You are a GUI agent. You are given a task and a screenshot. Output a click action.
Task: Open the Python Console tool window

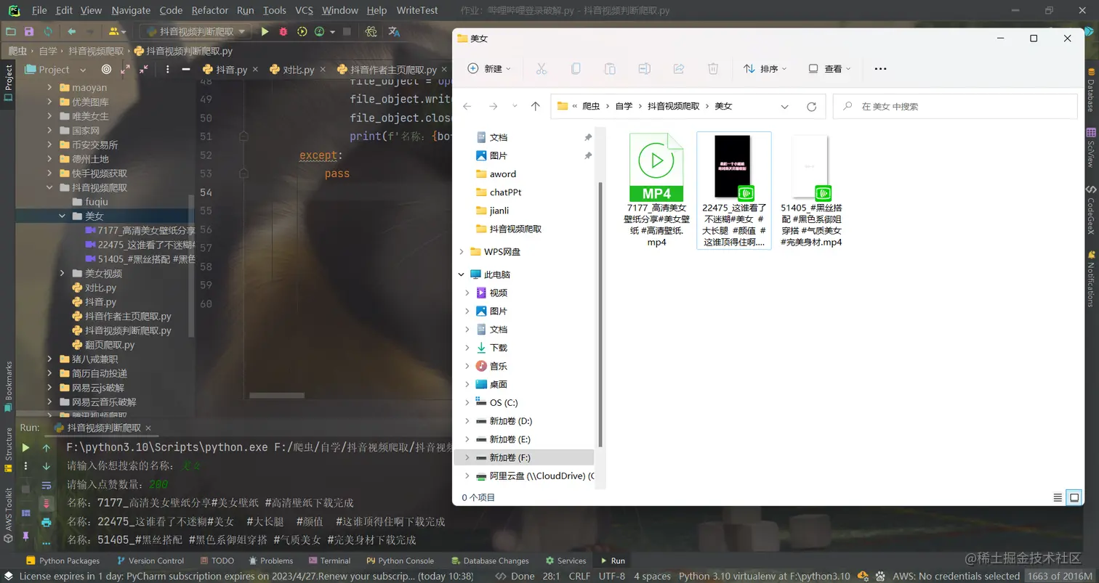tap(400, 560)
